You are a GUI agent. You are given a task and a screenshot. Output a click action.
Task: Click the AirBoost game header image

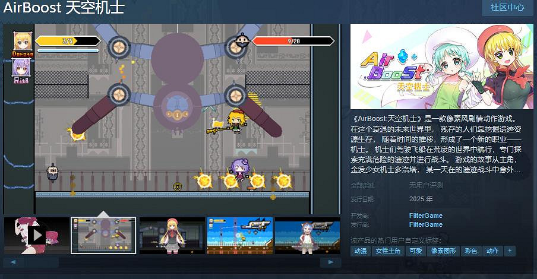point(441,66)
